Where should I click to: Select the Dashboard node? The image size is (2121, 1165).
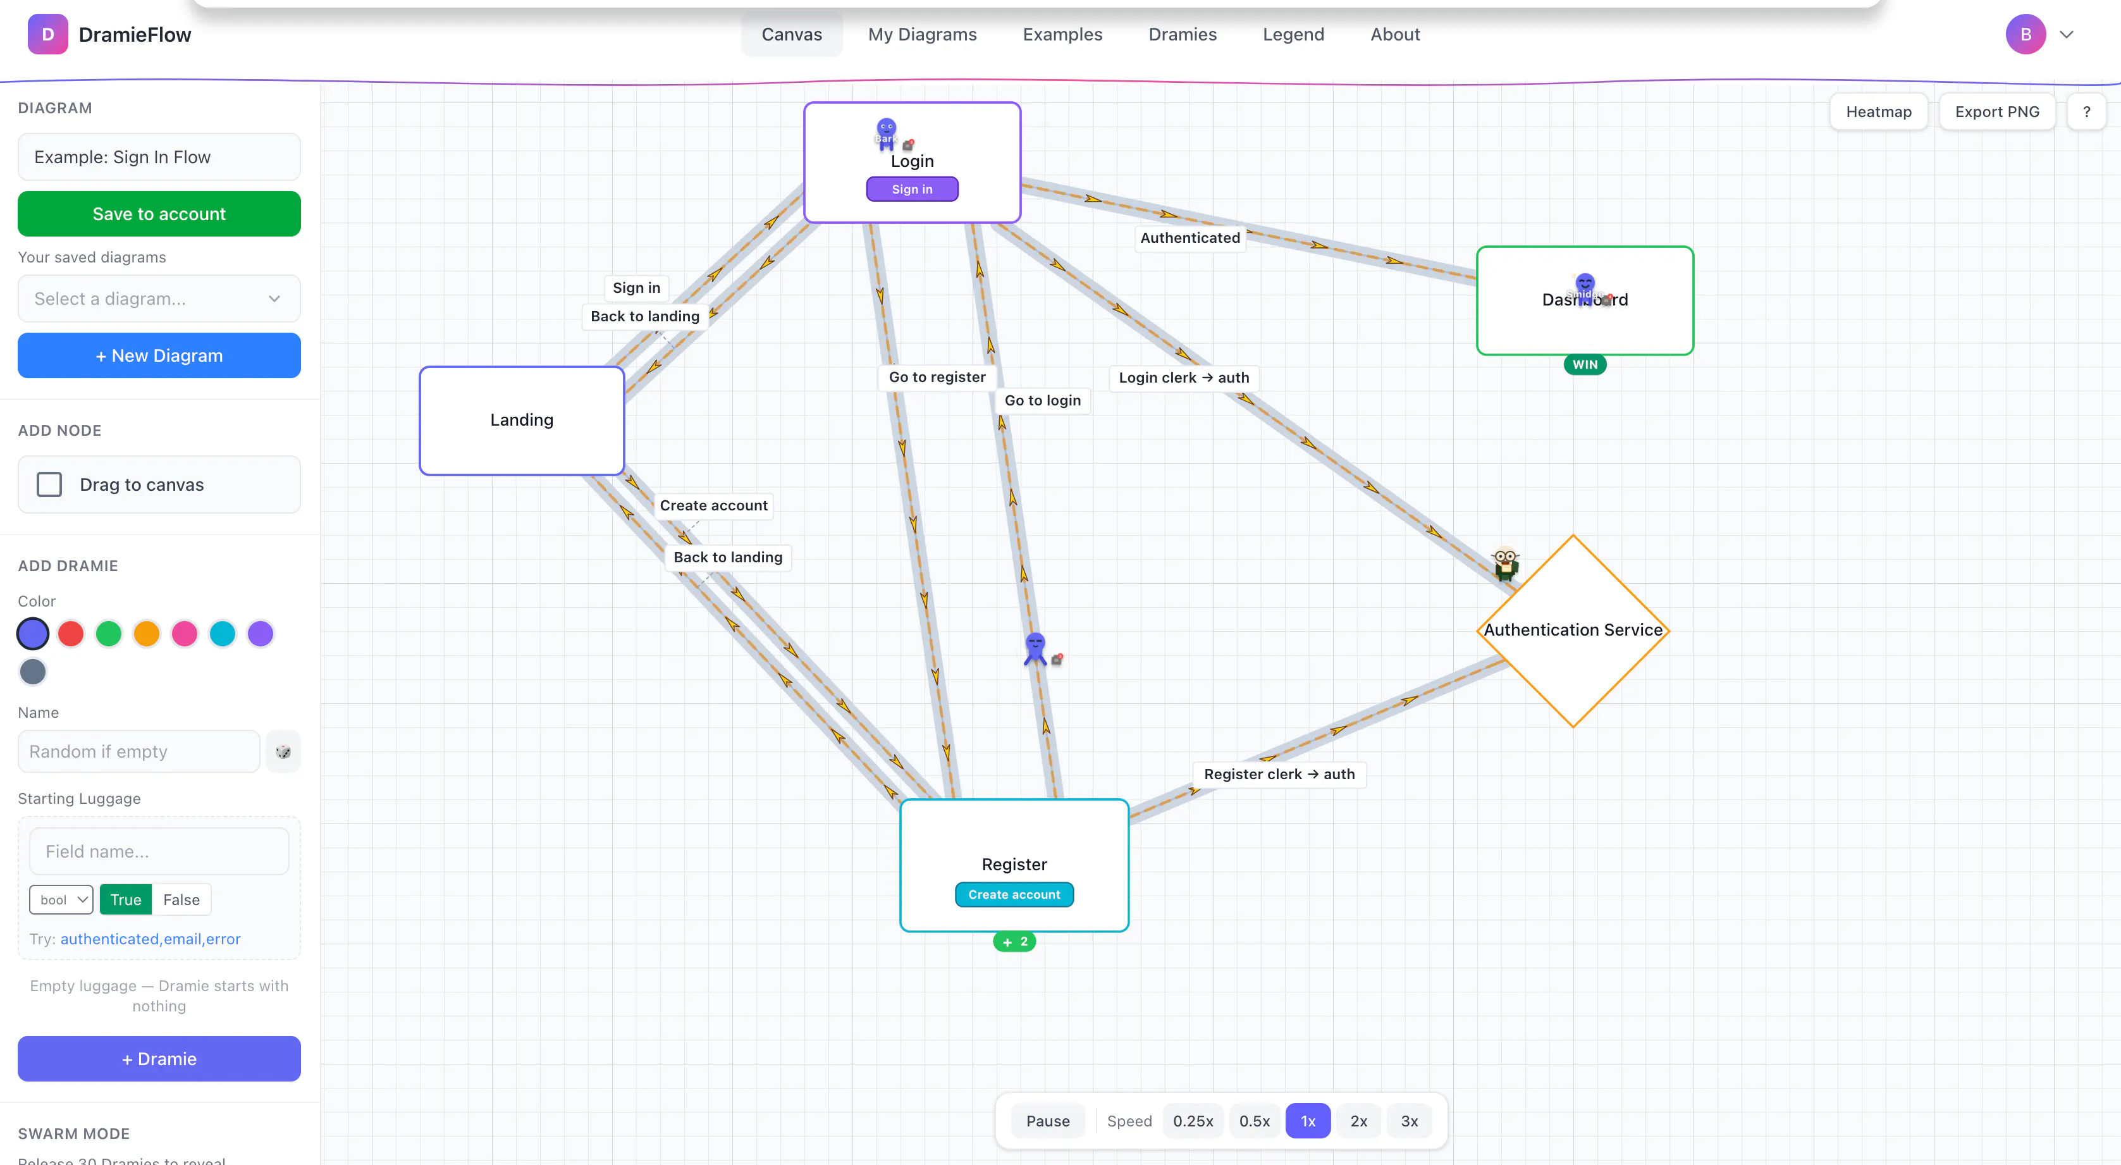[x=1584, y=300]
